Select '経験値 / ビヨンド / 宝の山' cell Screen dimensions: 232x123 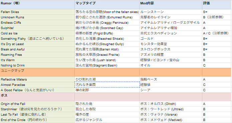click(x=171, y=60)
